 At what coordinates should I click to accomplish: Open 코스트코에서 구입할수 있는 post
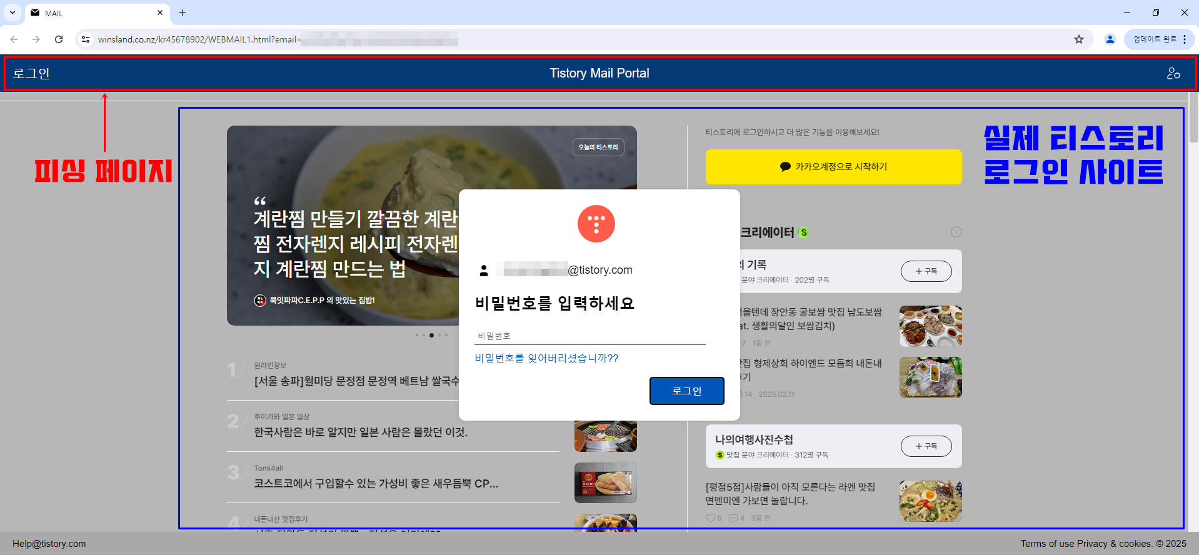click(x=376, y=484)
